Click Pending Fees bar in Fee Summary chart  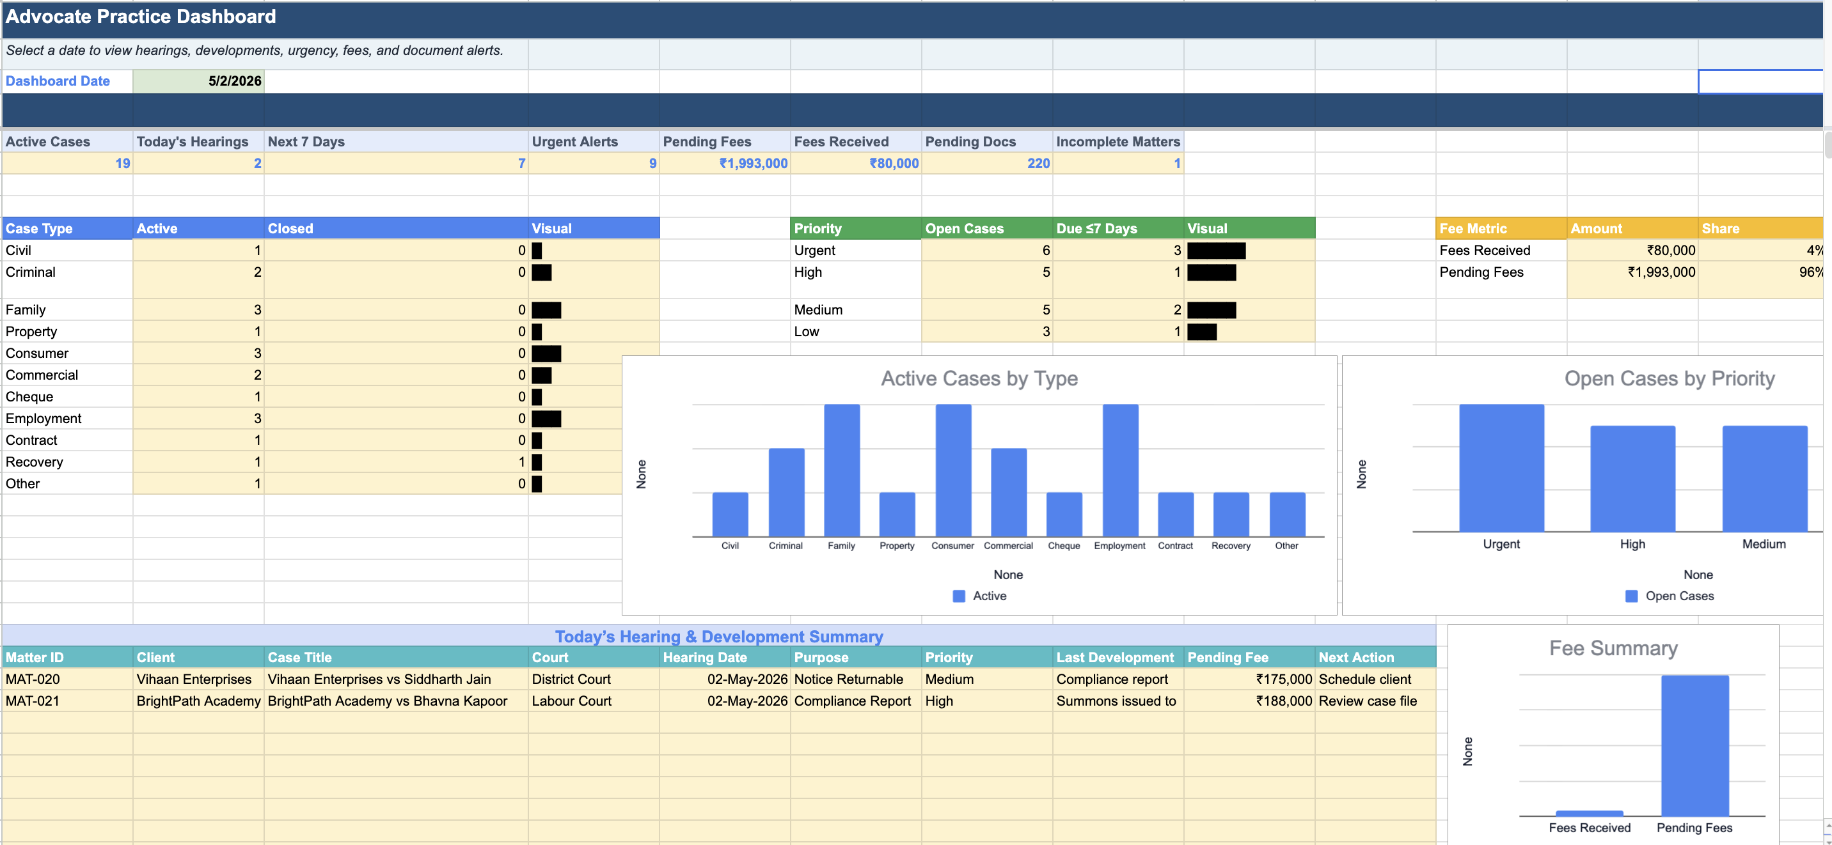tap(1694, 745)
